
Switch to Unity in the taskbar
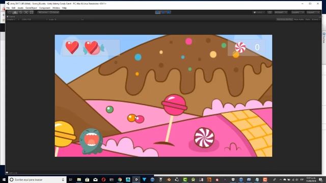[136, 179]
